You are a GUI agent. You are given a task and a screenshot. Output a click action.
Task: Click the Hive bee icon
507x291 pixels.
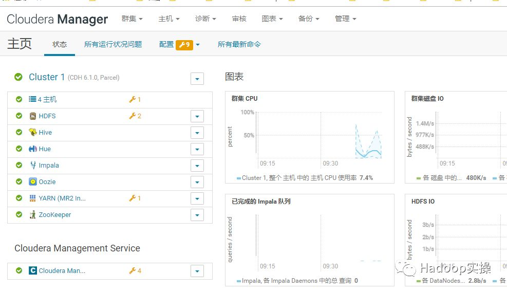(33, 132)
